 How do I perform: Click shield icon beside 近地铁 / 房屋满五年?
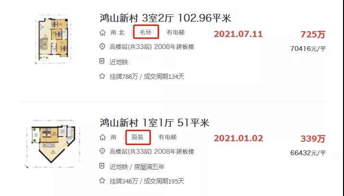click(102, 166)
